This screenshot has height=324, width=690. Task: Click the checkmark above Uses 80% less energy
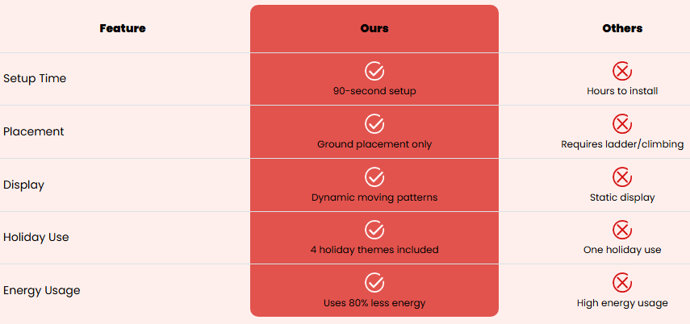pyautogui.click(x=374, y=283)
